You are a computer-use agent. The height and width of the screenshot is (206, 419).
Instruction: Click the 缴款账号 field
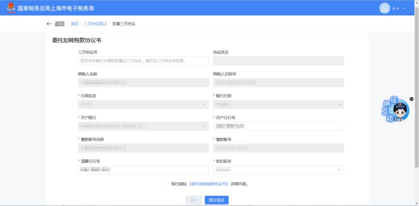(x=278, y=148)
